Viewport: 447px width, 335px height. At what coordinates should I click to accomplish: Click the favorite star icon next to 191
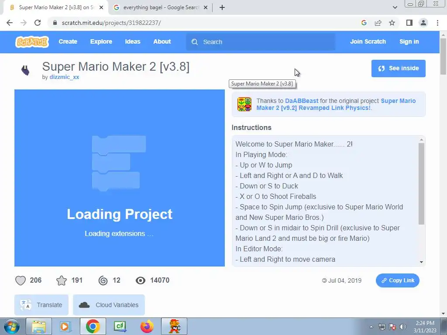(x=62, y=280)
